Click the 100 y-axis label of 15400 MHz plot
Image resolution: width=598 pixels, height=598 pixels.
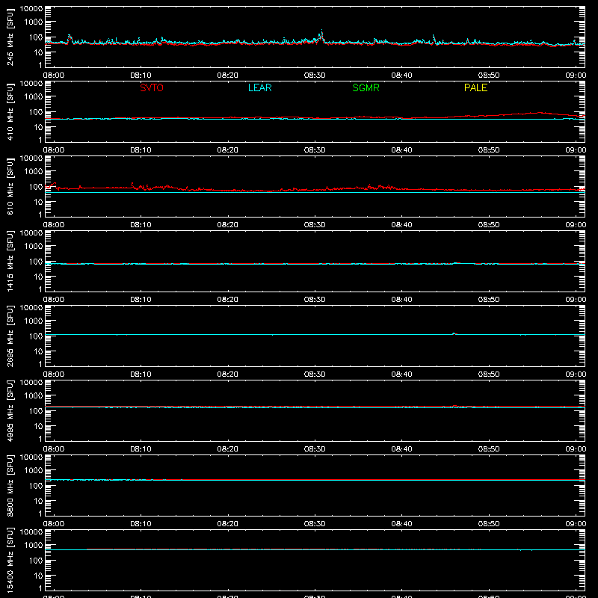tap(36, 561)
